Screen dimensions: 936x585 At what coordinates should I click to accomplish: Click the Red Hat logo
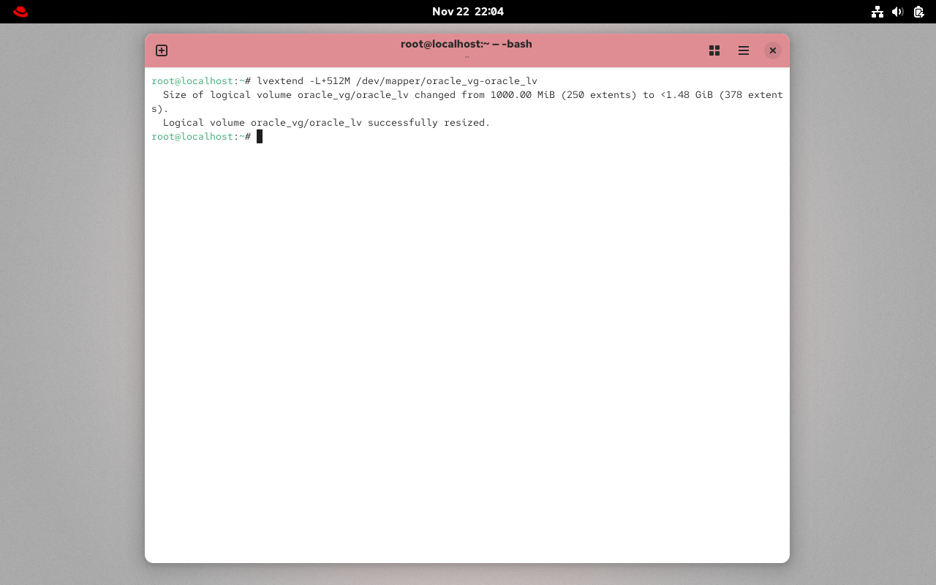tap(20, 11)
